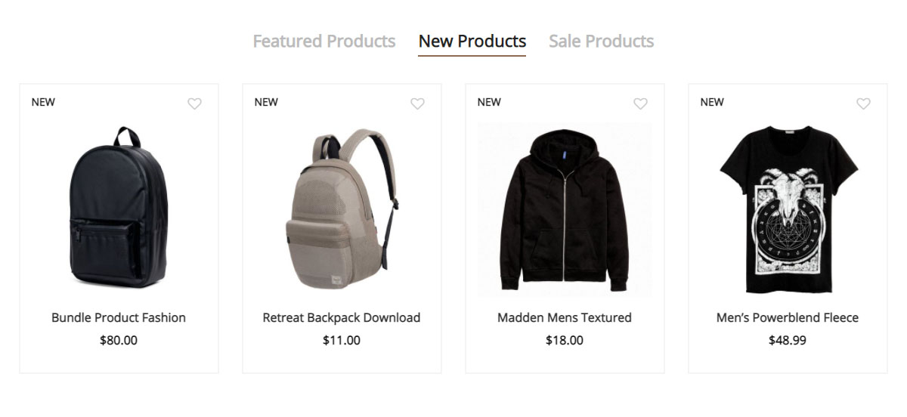Open the Bundle Product Fashion title link
Image resolution: width=907 pixels, height=417 pixels.
(119, 317)
